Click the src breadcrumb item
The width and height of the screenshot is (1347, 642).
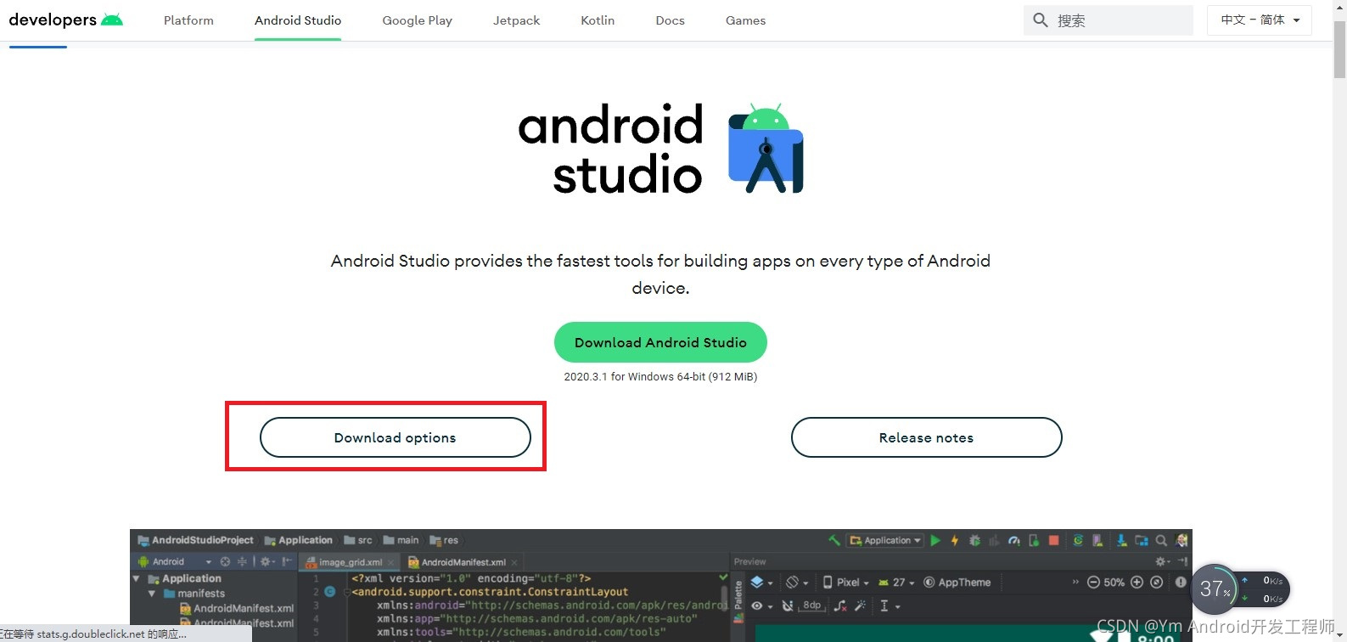(x=358, y=540)
